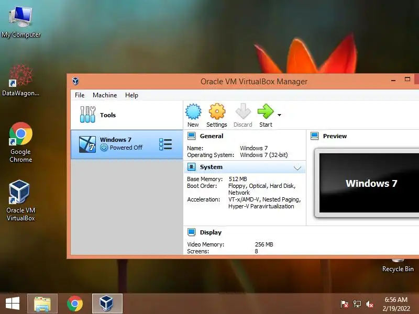Viewport: 419px width, 314px height.
Task: Click the Hyper-V Paravirtualization text
Action: coord(261,206)
